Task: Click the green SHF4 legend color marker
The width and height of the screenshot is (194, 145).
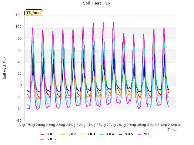Action: coord(102,135)
